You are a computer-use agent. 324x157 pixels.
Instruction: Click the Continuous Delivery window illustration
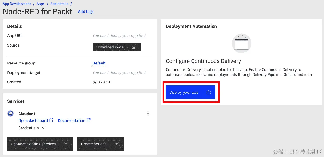242,43
